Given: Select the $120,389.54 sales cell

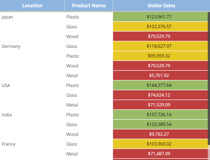Looking at the screenshot, I should point(160,124).
